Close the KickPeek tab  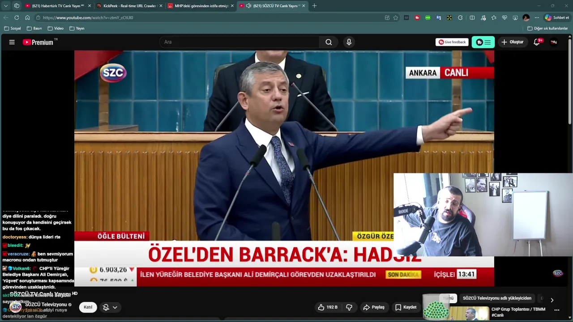[x=161, y=6]
